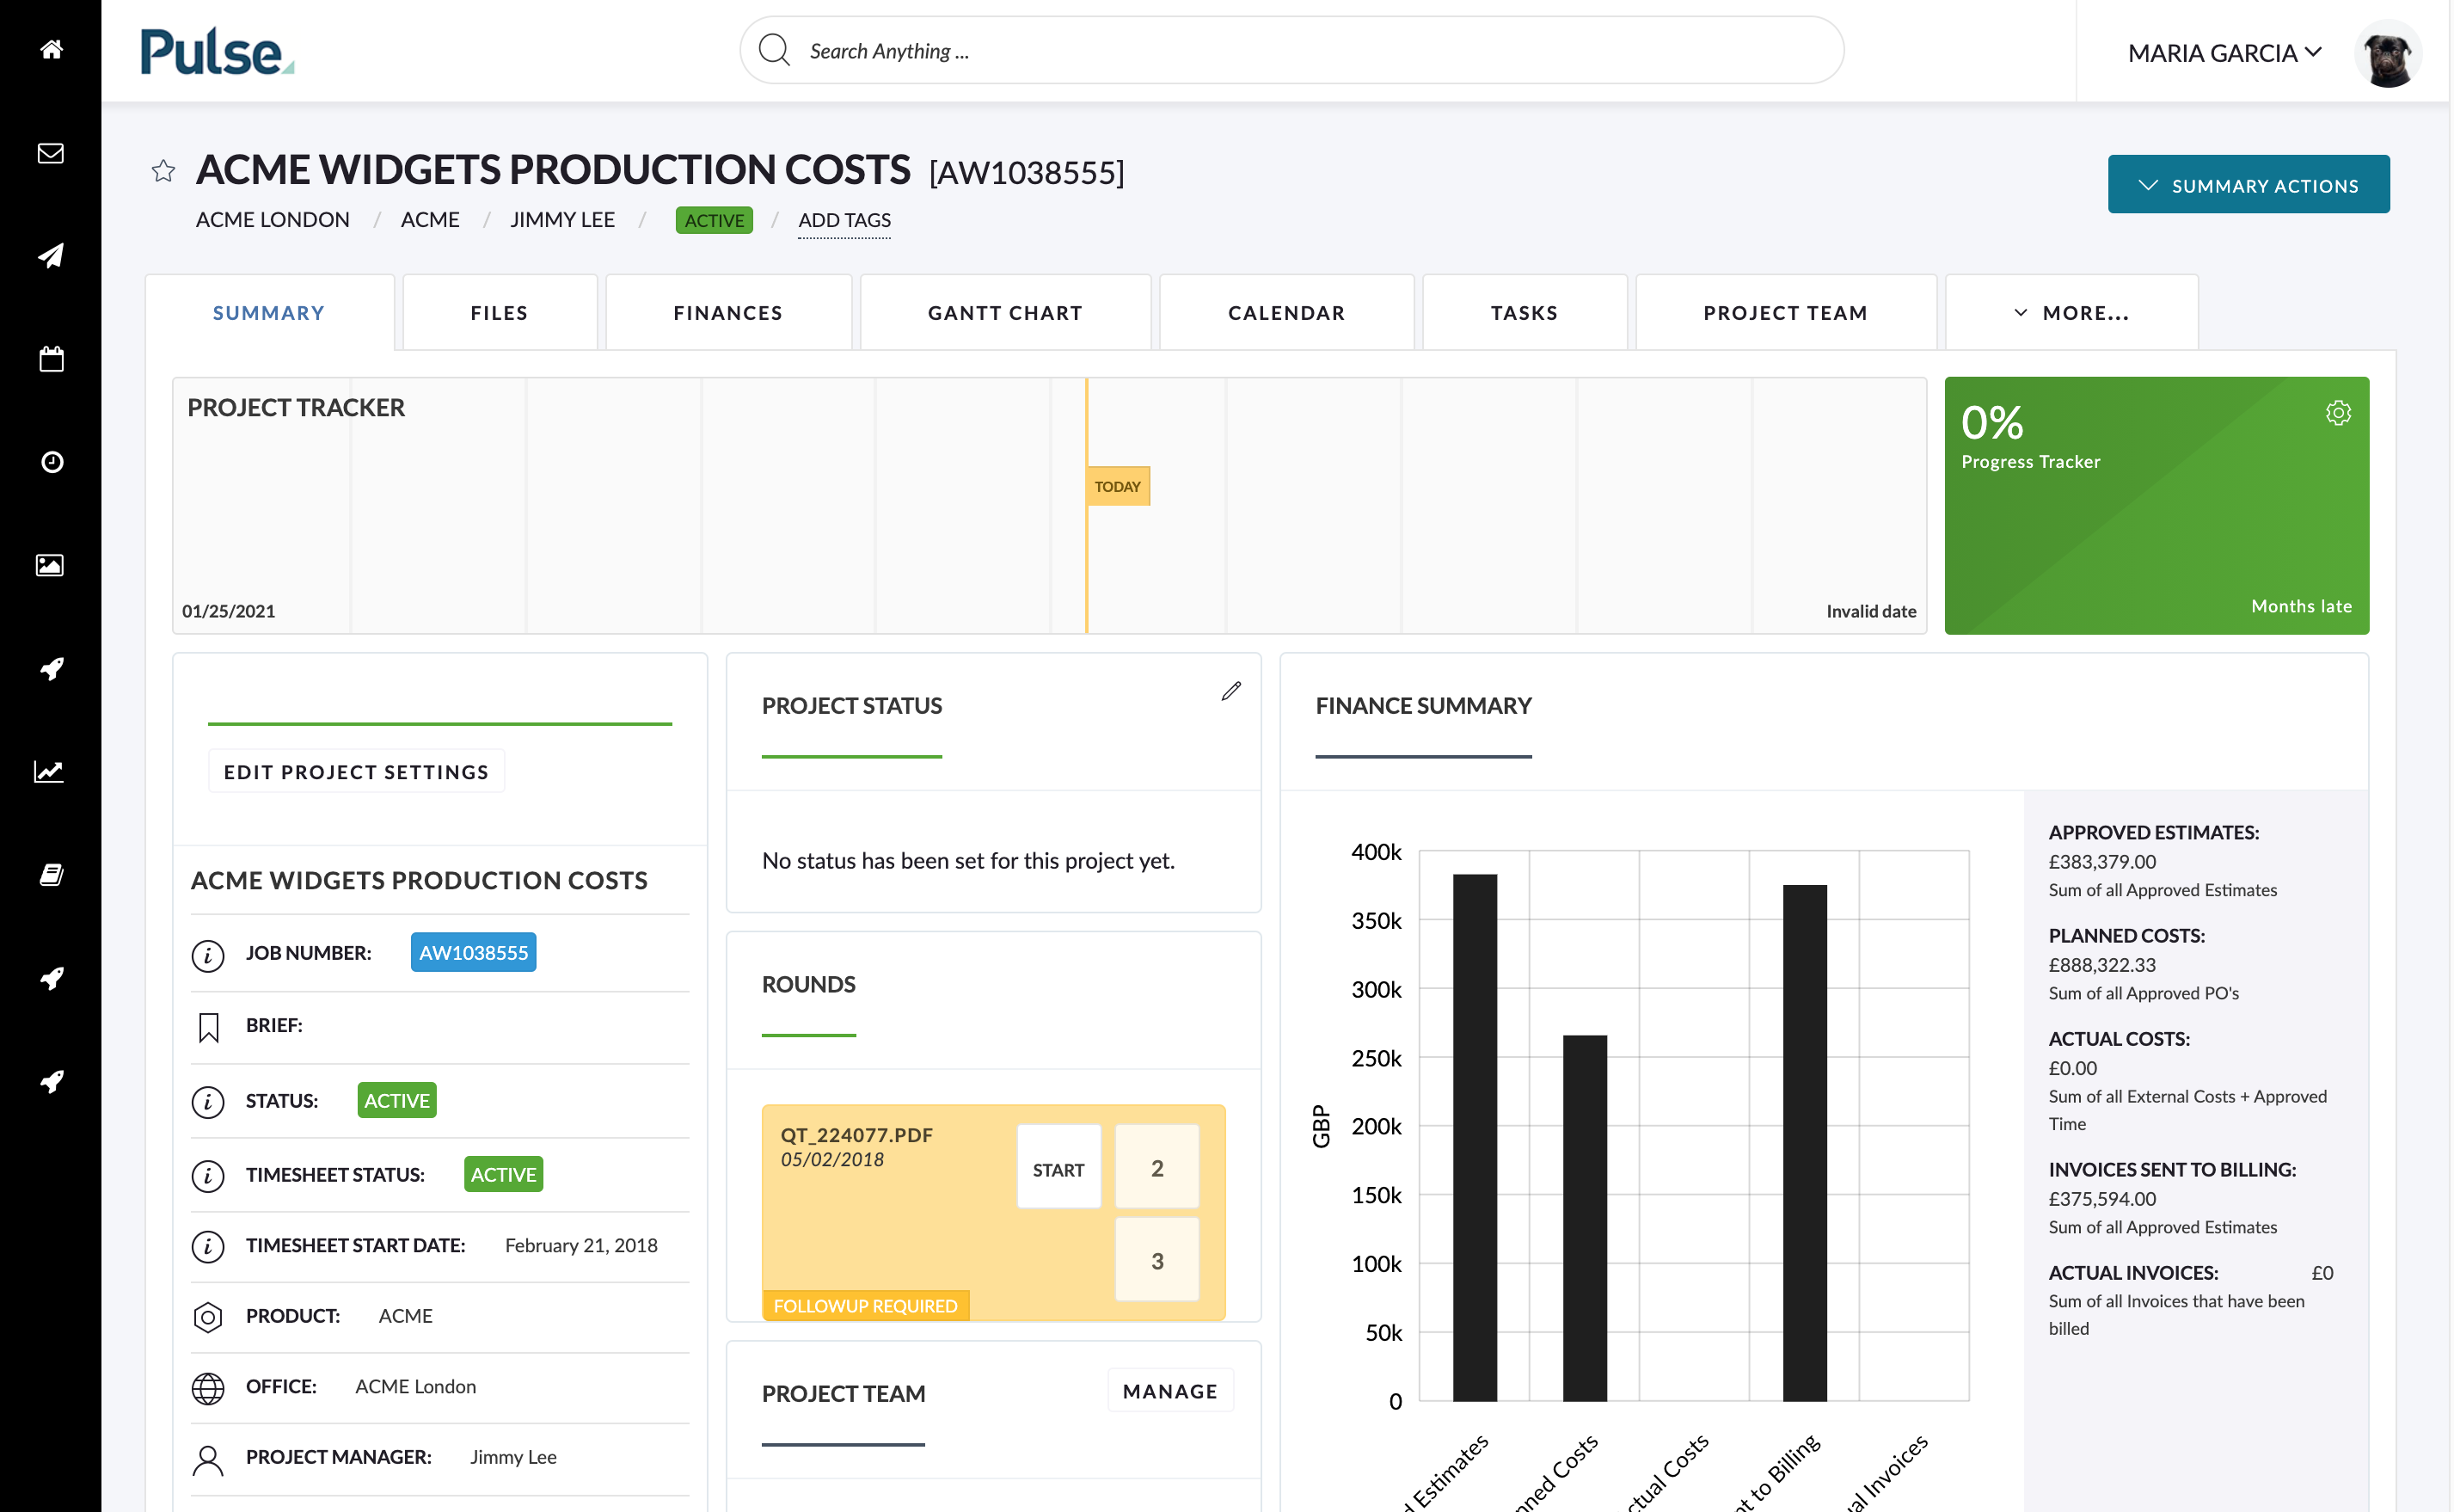Open progress tracker gear settings
This screenshot has width=2454, height=1512.
tap(2337, 413)
